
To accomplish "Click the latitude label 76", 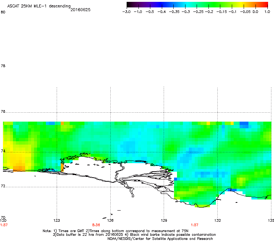I will (x=3, y=111).
